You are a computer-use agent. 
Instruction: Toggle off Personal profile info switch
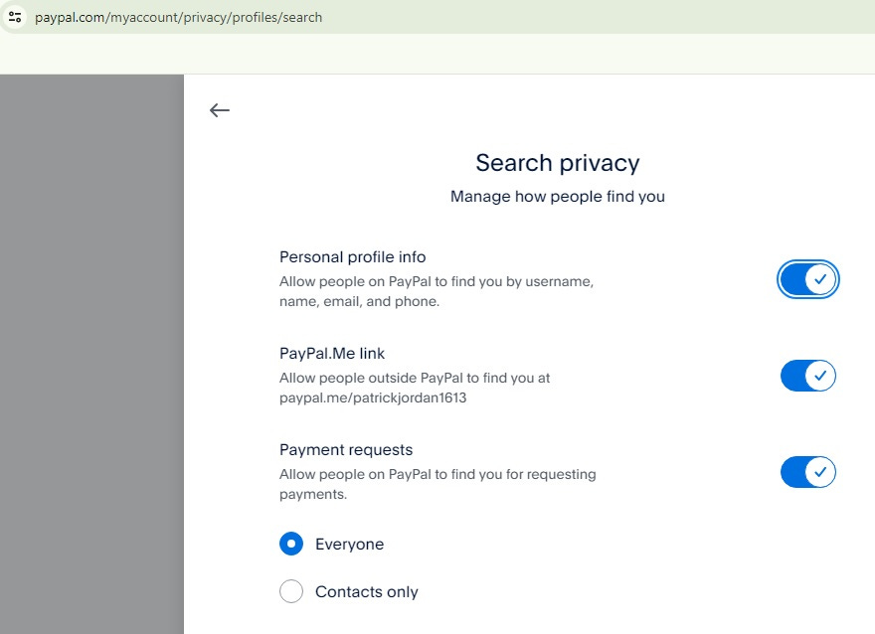[x=808, y=279]
